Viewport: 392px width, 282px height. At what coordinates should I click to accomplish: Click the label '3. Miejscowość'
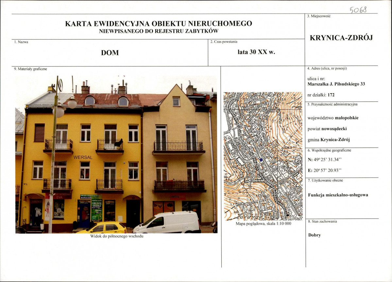pyautogui.click(x=319, y=16)
